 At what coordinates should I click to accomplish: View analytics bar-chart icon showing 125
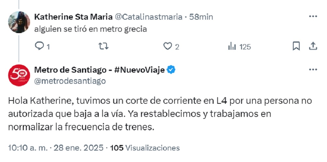(x=232, y=46)
